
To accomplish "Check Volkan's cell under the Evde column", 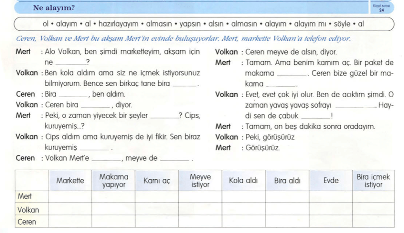I will tap(330, 209).
